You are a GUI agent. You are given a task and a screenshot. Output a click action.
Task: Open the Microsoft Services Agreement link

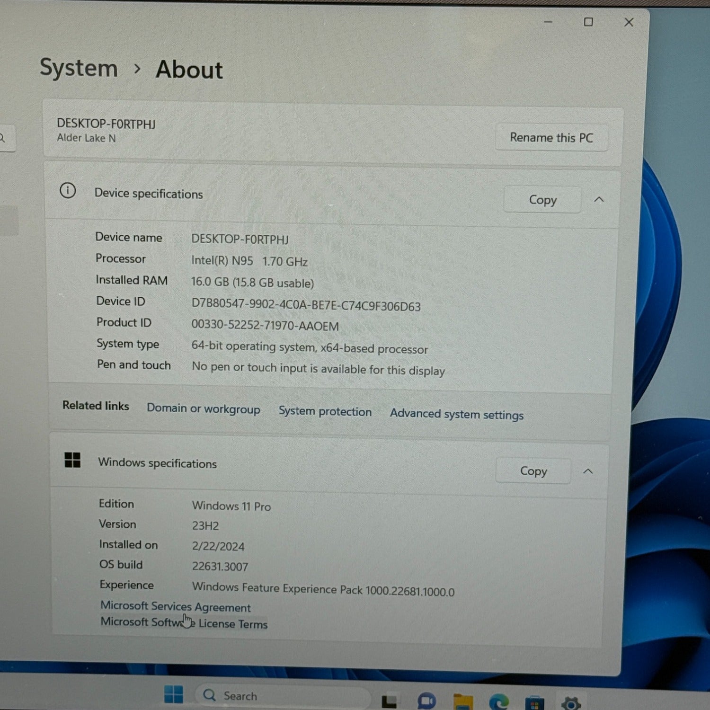click(175, 606)
